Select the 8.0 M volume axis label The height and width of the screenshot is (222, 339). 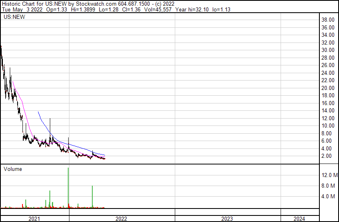[329, 186]
